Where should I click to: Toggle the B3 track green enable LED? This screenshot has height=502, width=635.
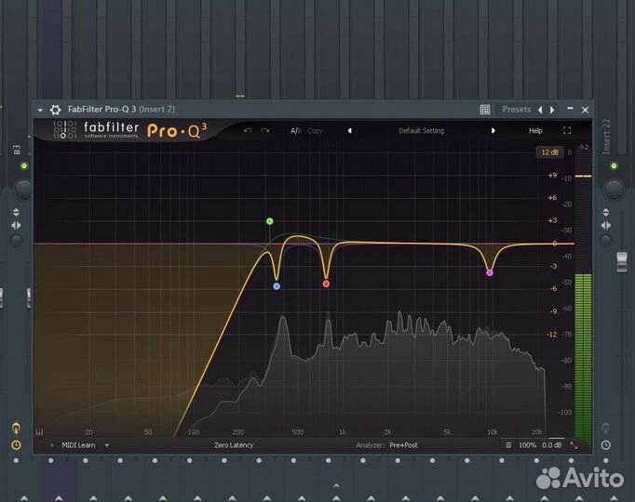[x=24, y=165]
